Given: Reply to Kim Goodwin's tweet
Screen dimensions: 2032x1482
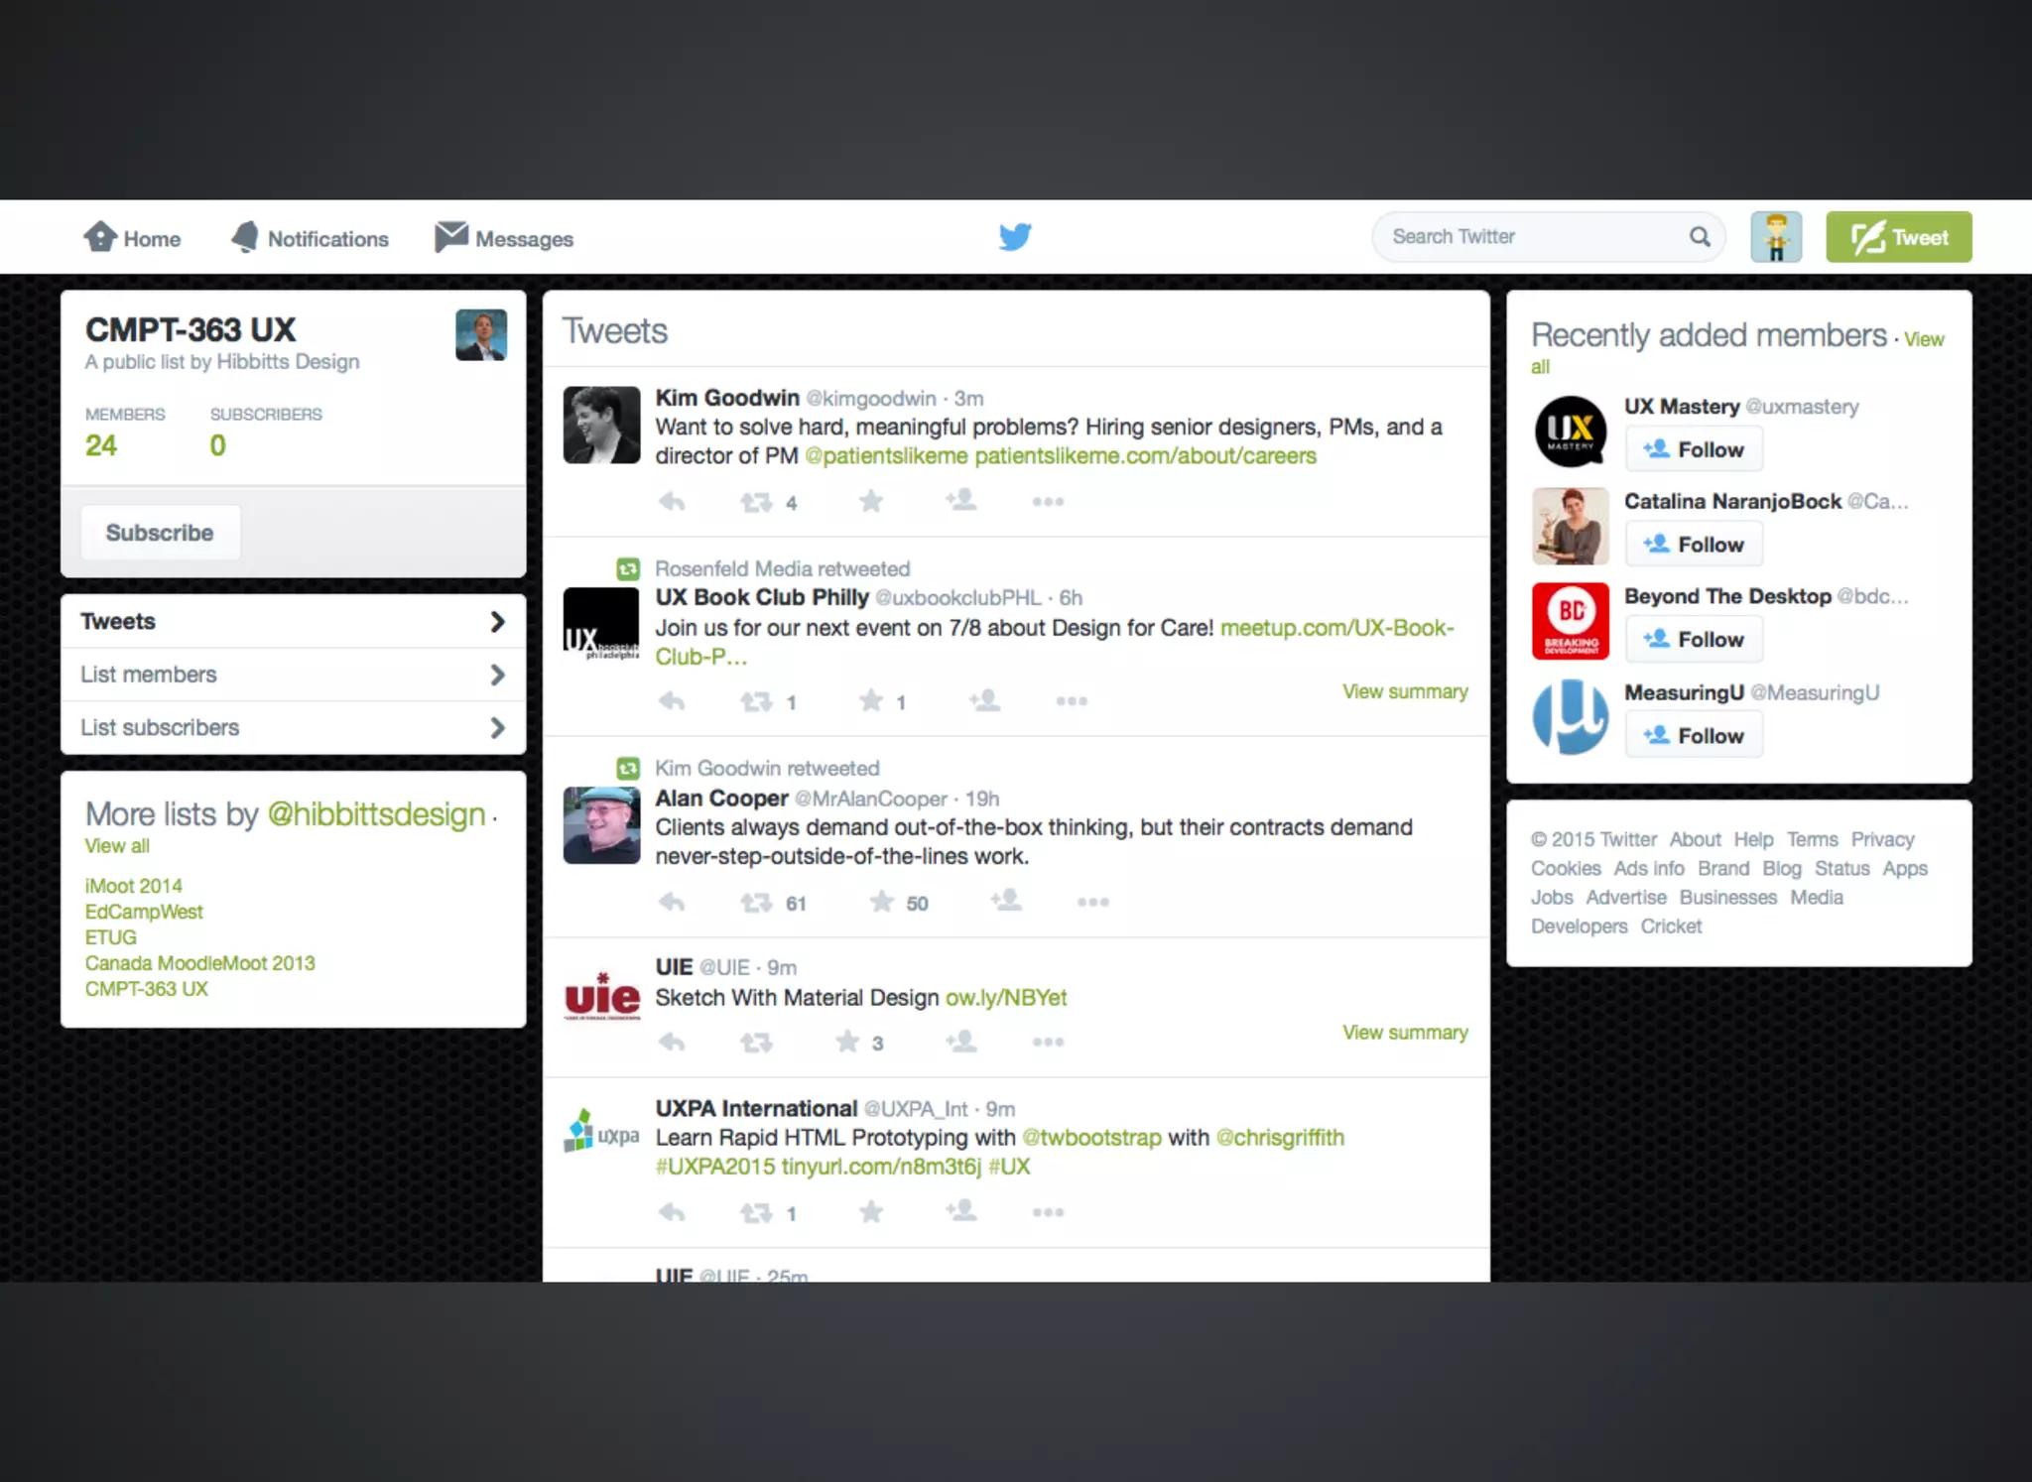Looking at the screenshot, I should (672, 502).
